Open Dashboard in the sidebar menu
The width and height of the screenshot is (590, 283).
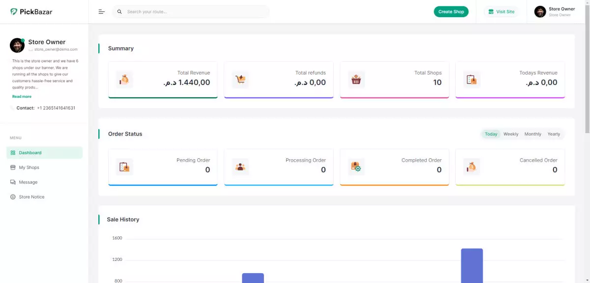45,153
